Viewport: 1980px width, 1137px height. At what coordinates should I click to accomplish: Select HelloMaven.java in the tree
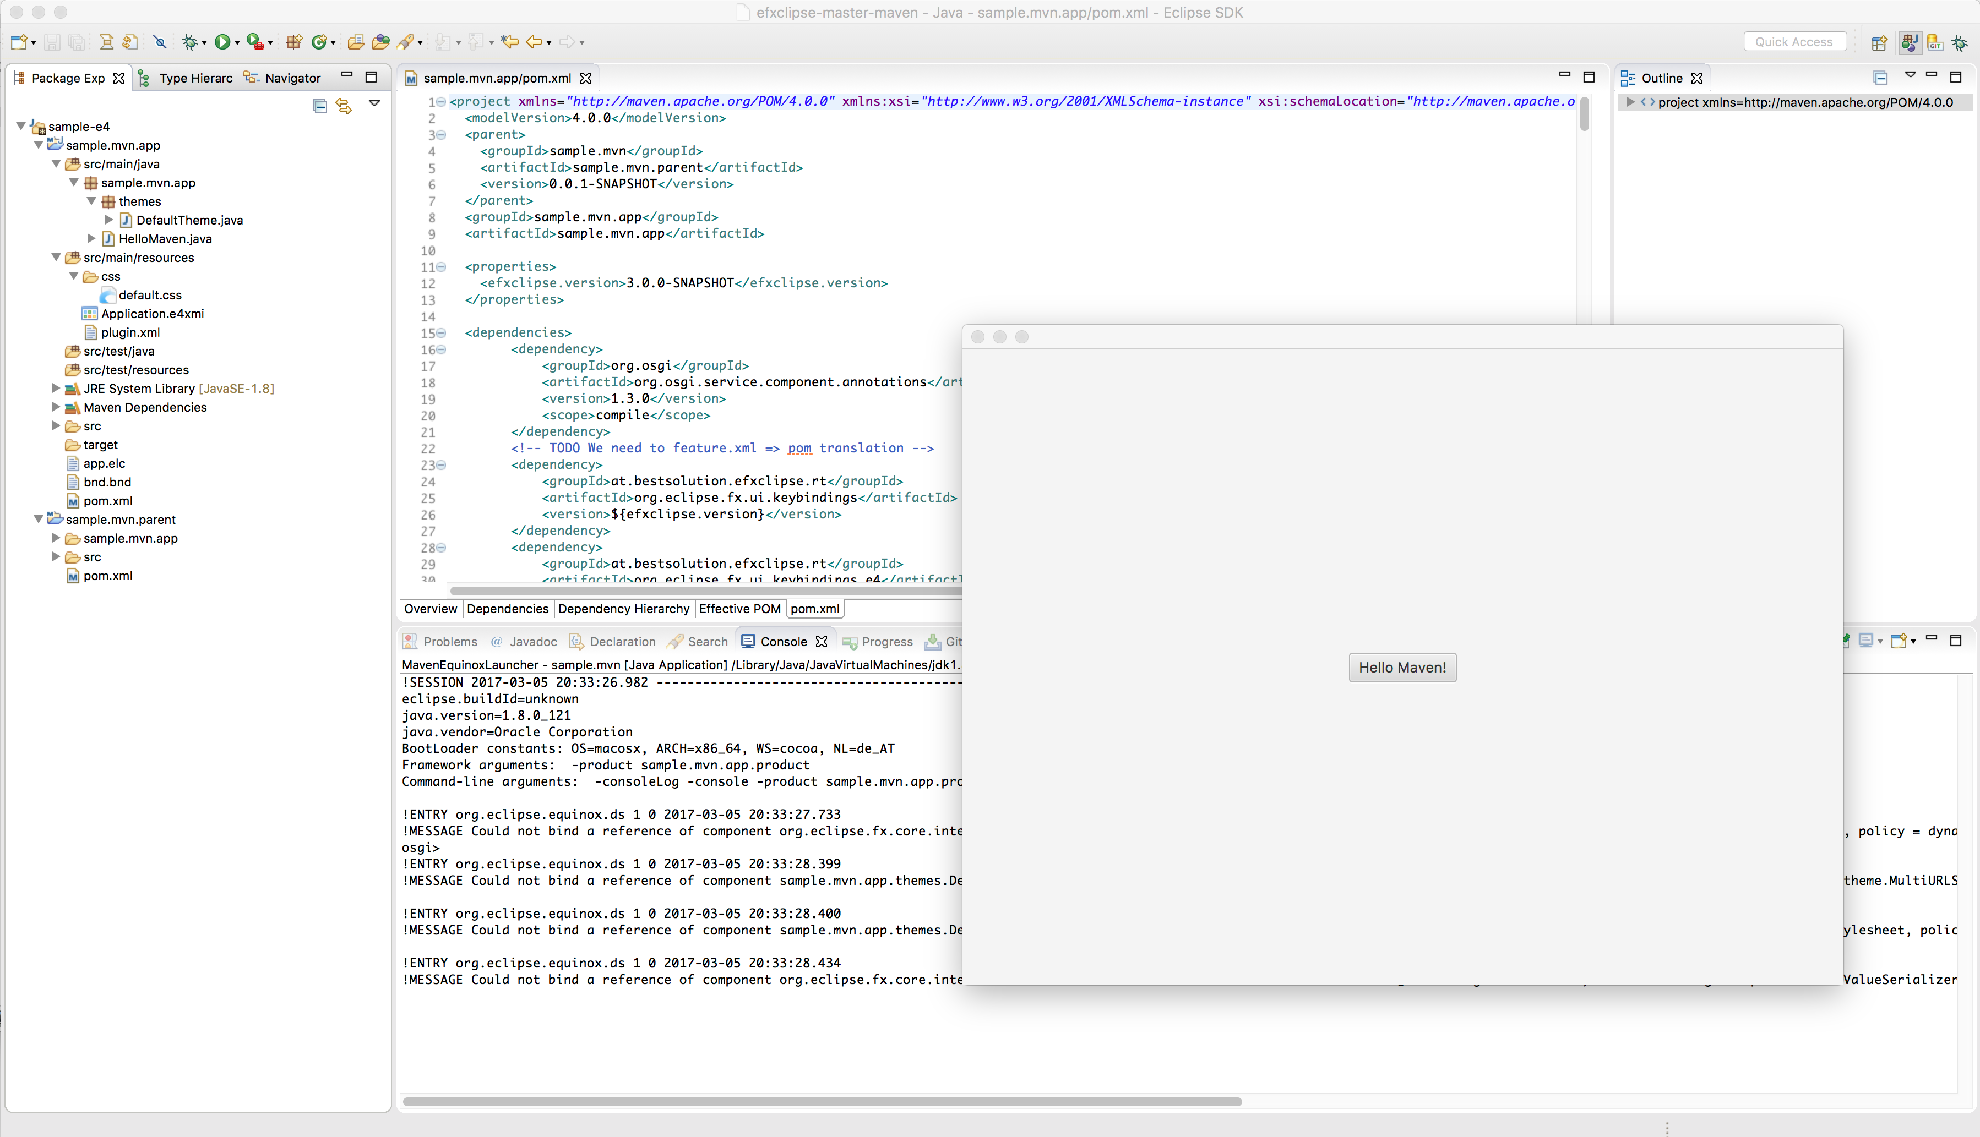click(165, 239)
